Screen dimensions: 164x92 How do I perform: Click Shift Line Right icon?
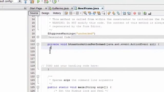tap(129, 13)
